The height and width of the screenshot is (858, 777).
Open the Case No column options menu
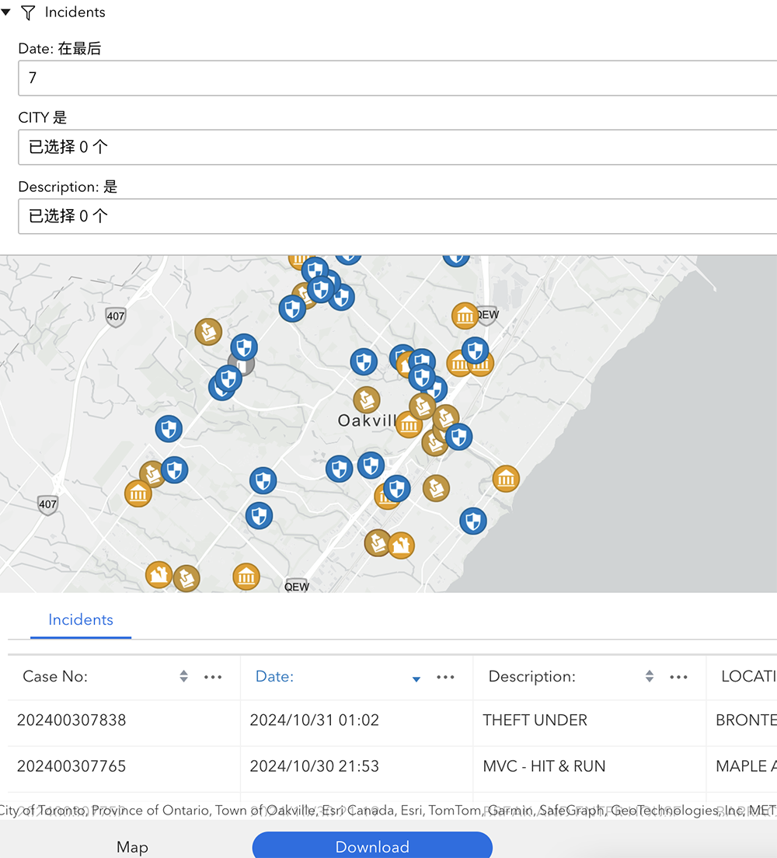pyautogui.click(x=213, y=676)
